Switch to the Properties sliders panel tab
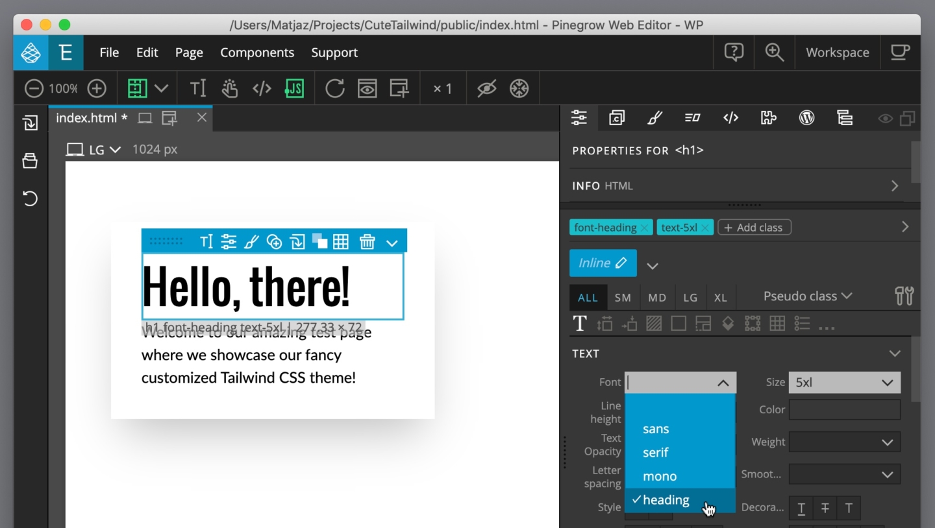 pyautogui.click(x=579, y=117)
